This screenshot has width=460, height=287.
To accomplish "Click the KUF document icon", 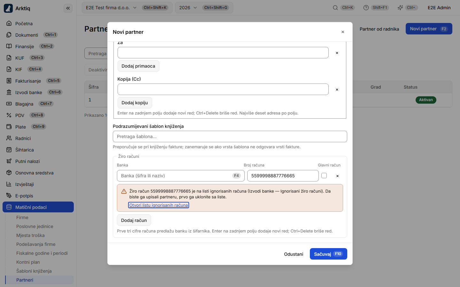I will 9,58.
